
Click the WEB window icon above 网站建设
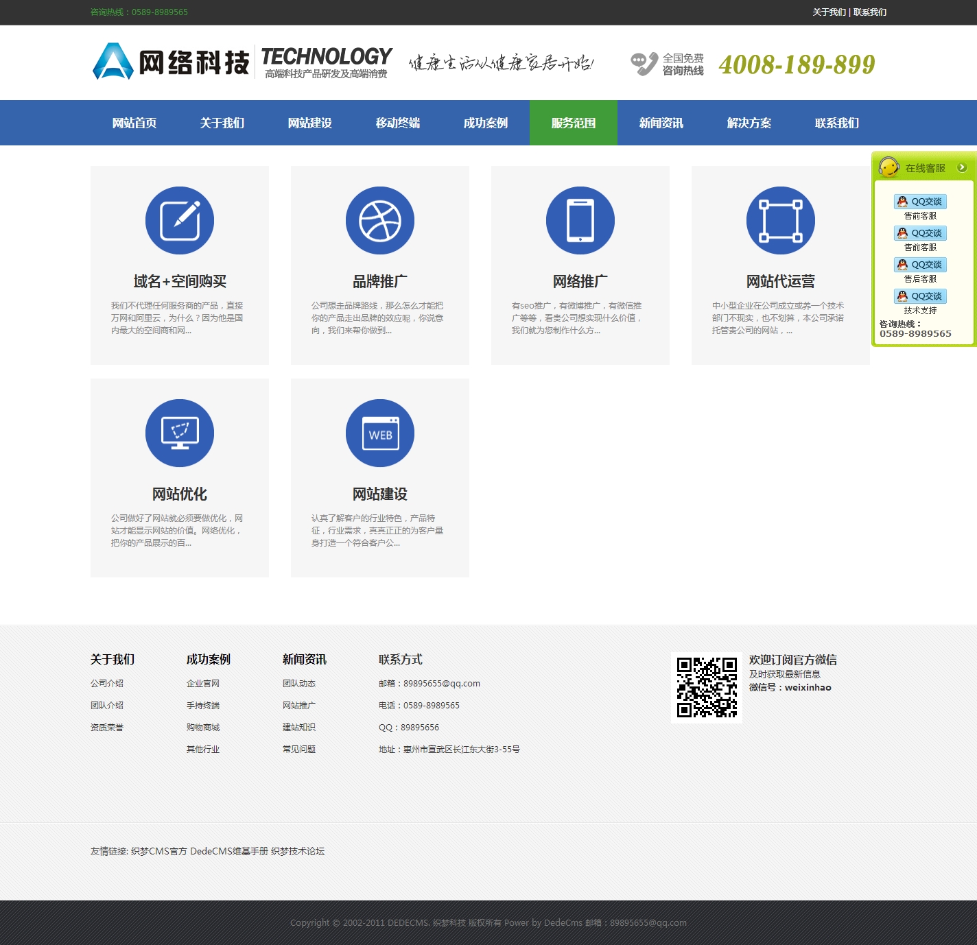pos(380,433)
